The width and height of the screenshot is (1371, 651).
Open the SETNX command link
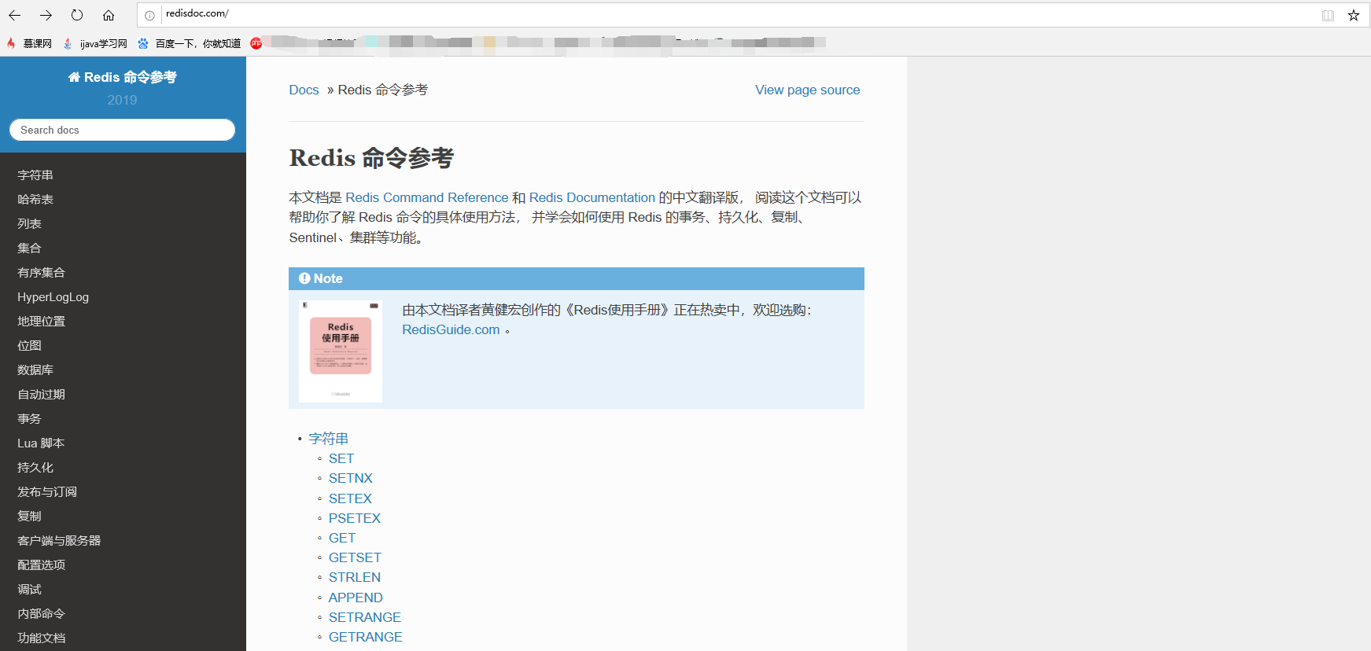pyautogui.click(x=351, y=478)
